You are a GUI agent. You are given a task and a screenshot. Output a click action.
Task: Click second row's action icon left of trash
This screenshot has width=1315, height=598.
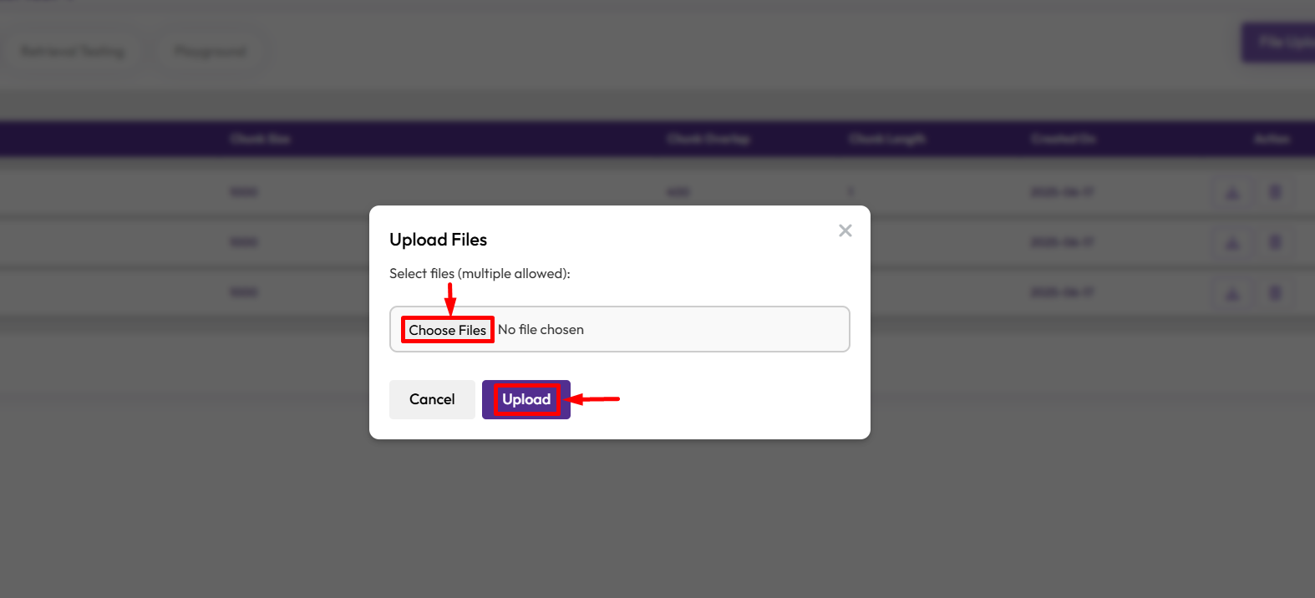coord(1232,243)
